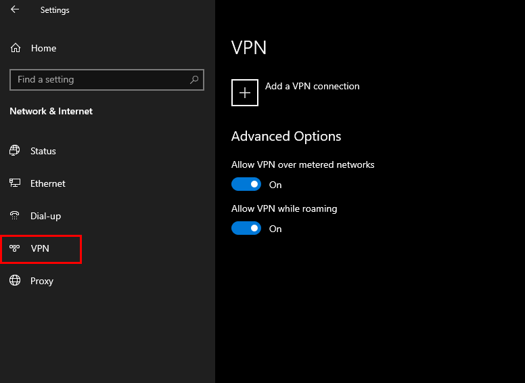Viewport: 525px width, 383px height.
Task: Select the VPN label in sidebar
Action: click(x=40, y=248)
